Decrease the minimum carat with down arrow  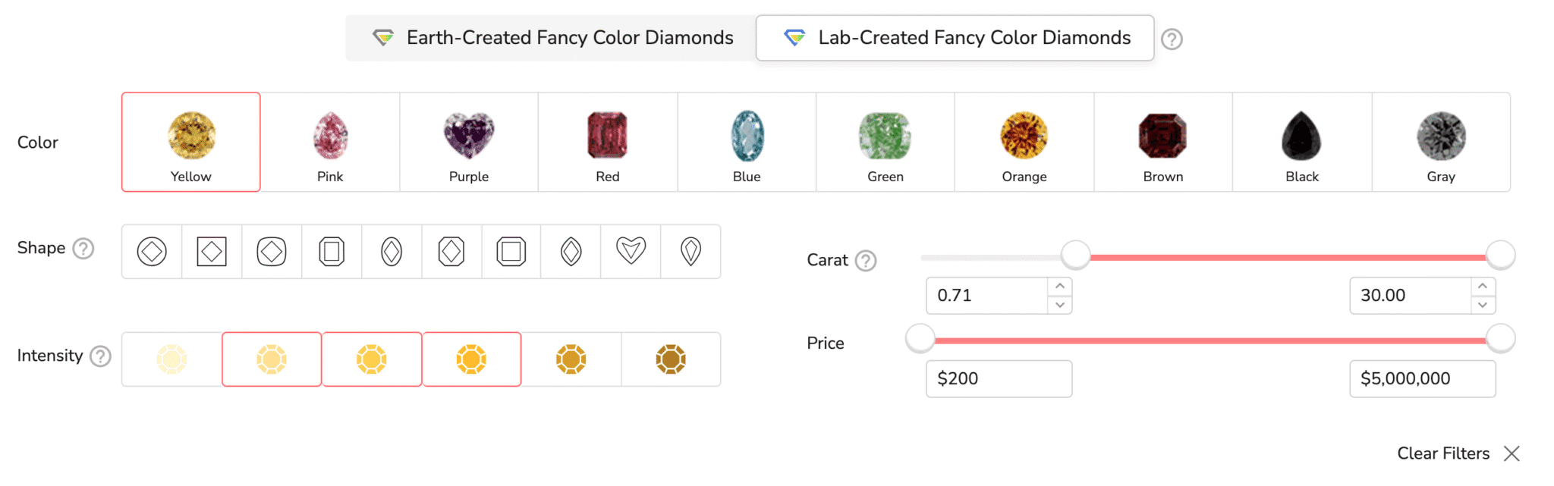pos(1060,305)
